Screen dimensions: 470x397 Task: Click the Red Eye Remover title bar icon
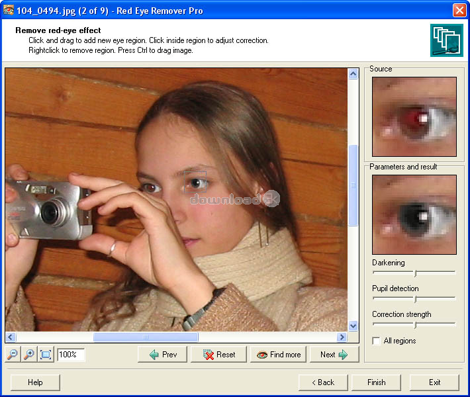pyautogui.click(x=9, y=10)
